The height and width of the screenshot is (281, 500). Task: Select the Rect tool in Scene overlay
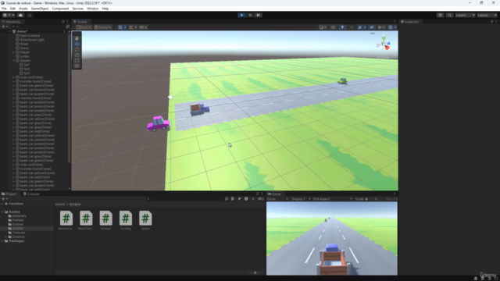tap(77, 60)
